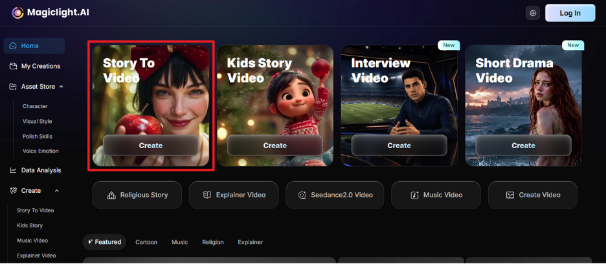This screenshot has height=264, width=606.
Task: Click the Data Analysis chart icon
Action: 13,170
